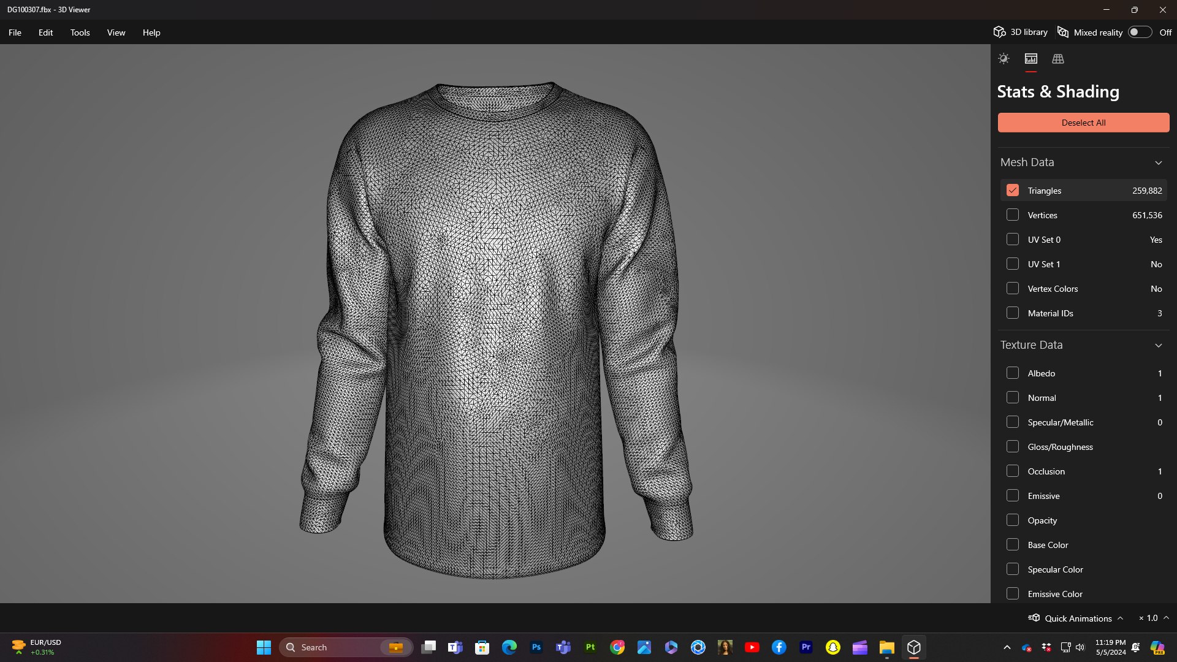Open the YouTube taskbar icon
Screen dimensions: 1177x662
(x=752, y=647)
